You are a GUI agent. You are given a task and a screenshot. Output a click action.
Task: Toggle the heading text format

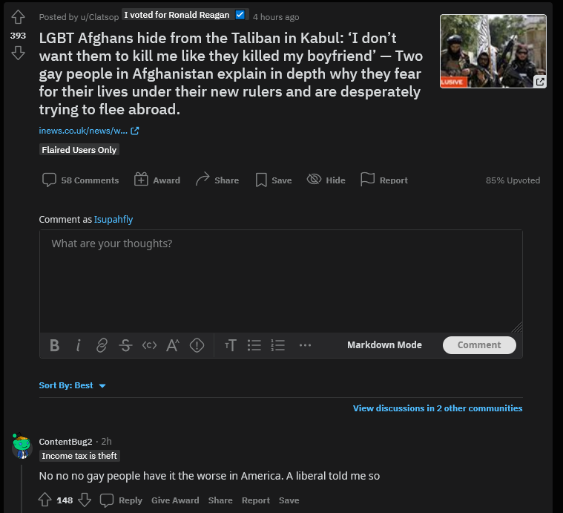click(x=231, y=345)
